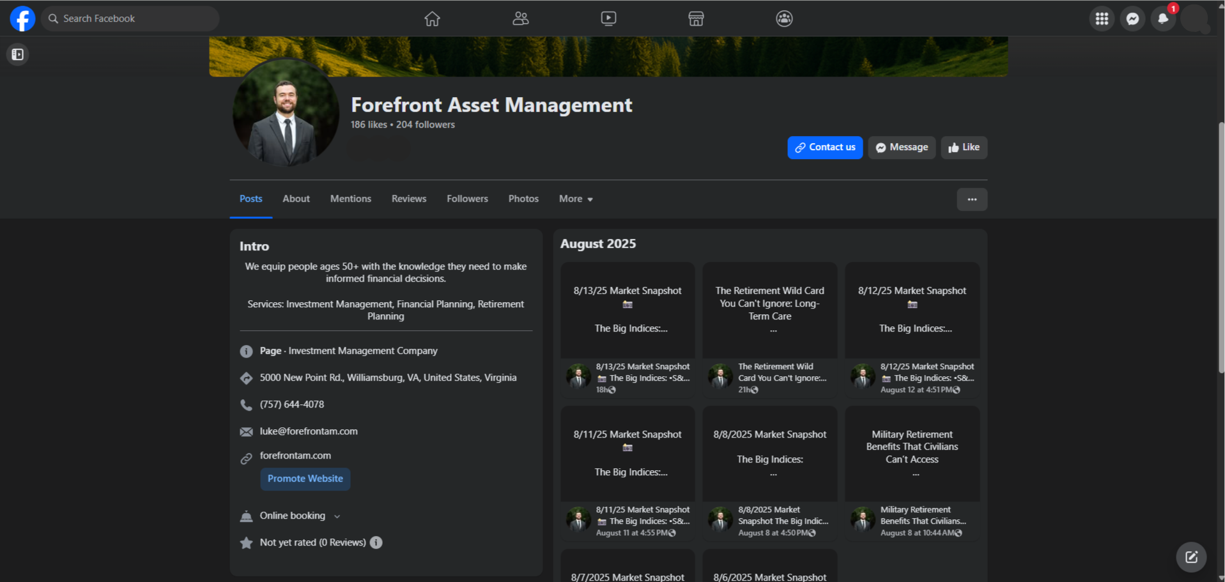The width and height of the screenshot is (1225, 582).
Task: Open the Groups icon in top navigation
Action: 784,19
